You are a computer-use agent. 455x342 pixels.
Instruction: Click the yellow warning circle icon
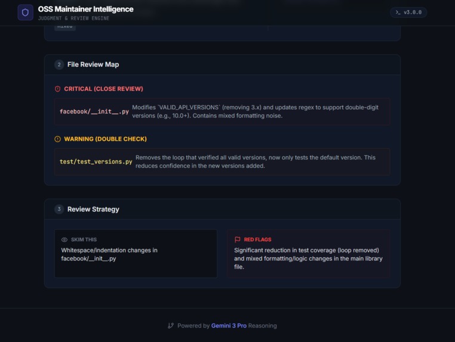tap(57, 139)
